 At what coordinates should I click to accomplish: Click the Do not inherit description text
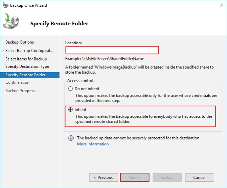tap(146, 98)
